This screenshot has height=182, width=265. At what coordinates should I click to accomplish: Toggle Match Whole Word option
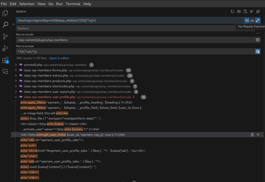pos(252,20)
